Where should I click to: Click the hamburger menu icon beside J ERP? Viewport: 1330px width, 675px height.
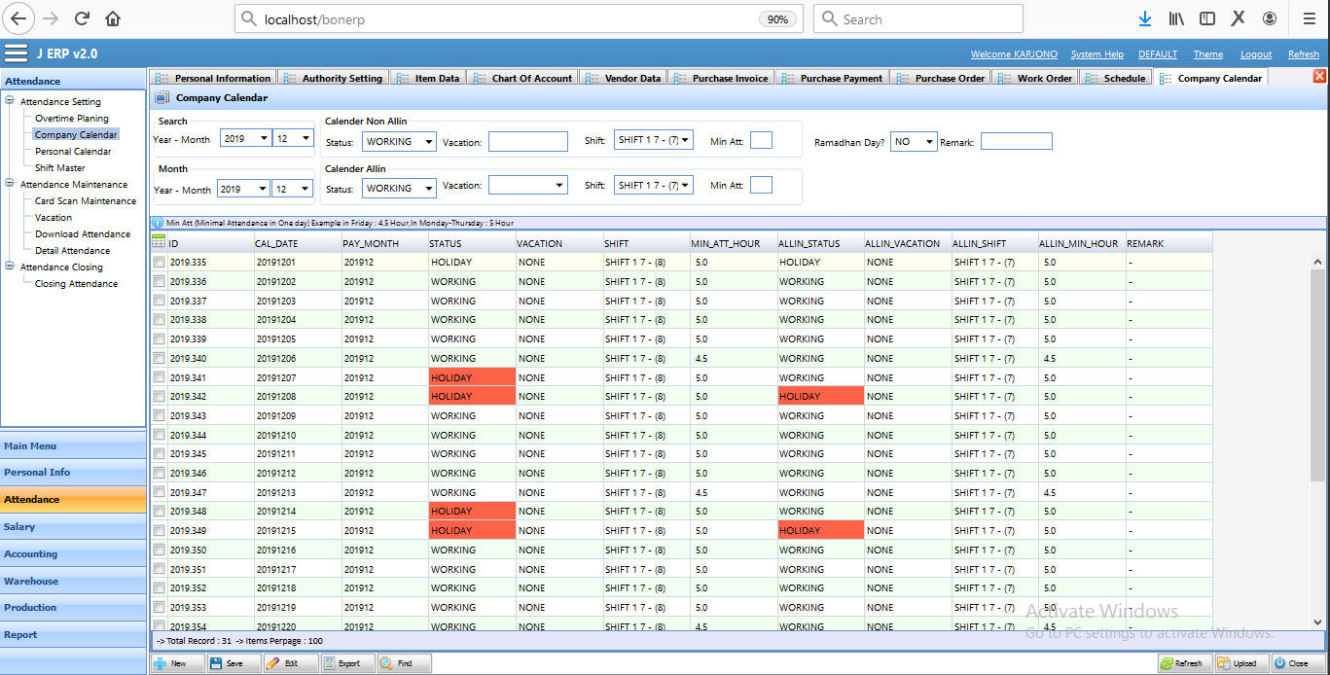coord(16,53)
